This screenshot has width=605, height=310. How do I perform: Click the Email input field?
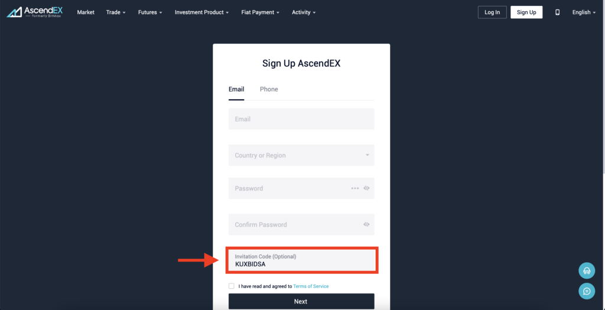point(301,119)
